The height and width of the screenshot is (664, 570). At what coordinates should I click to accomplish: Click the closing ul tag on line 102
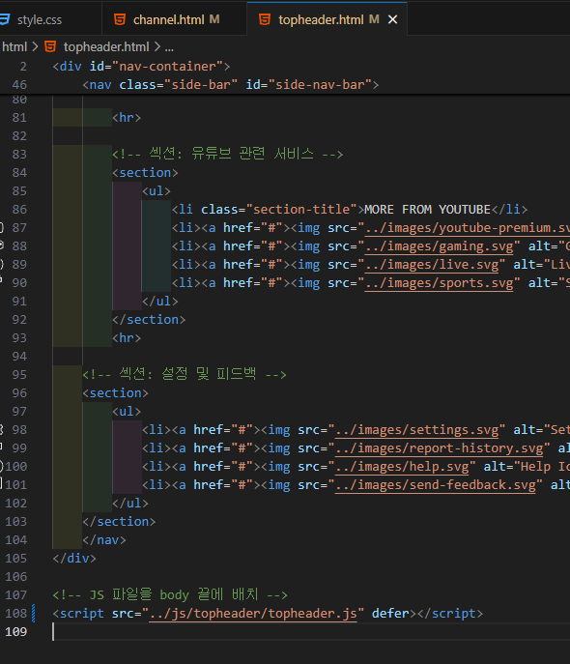point(130,504)
